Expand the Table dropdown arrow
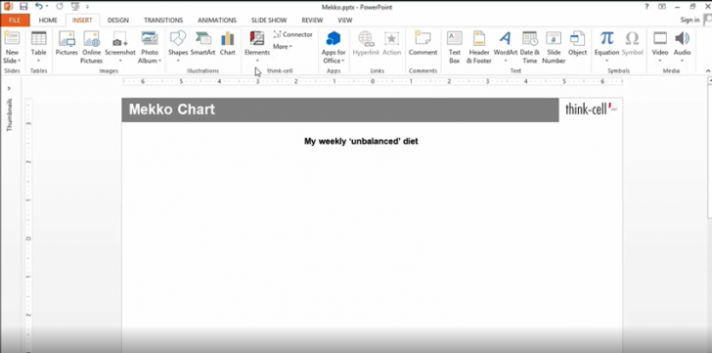 coord(38,61)
